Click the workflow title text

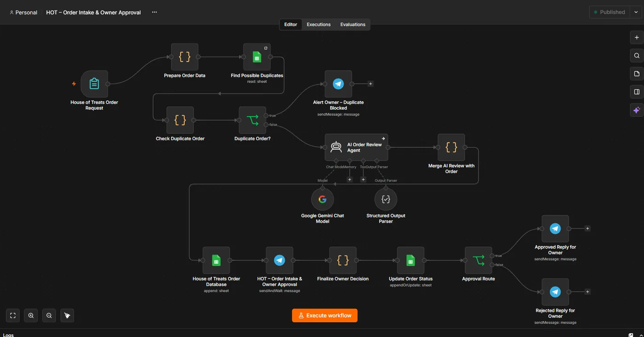(x=93, y=12)
